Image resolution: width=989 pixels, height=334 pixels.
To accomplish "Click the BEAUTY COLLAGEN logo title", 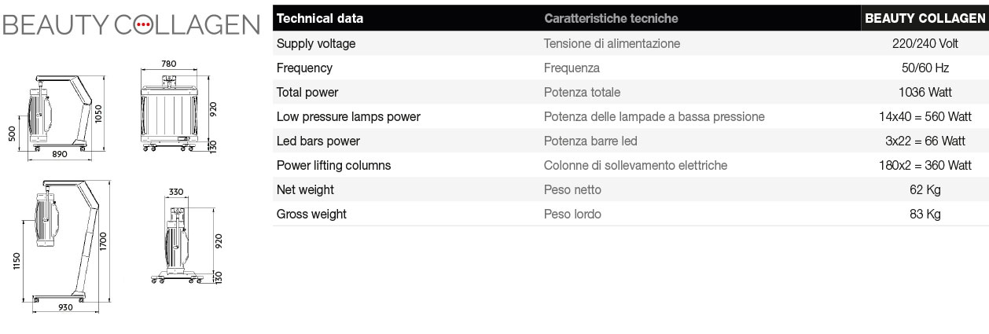I will (131, 25).
